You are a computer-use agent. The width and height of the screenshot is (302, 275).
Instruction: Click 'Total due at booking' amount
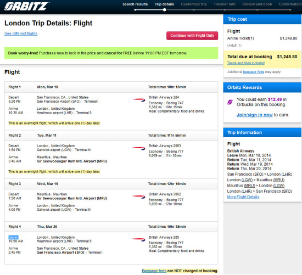pos(287,57)
